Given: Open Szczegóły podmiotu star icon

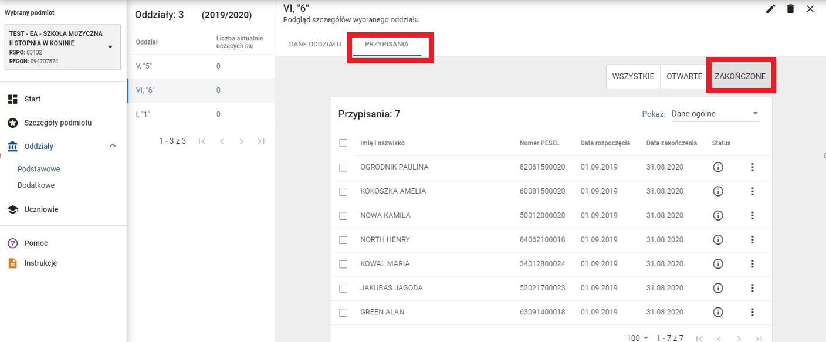Looking at the screenshot, I should [x=12, y=123].
